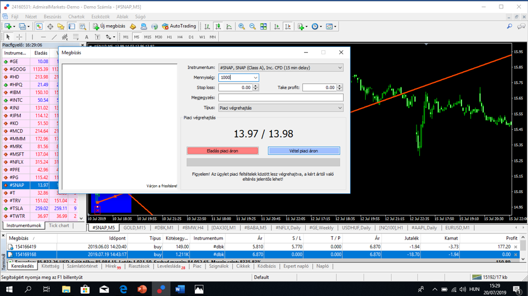Open the Tick chart tab

click(x=59, y=225)
